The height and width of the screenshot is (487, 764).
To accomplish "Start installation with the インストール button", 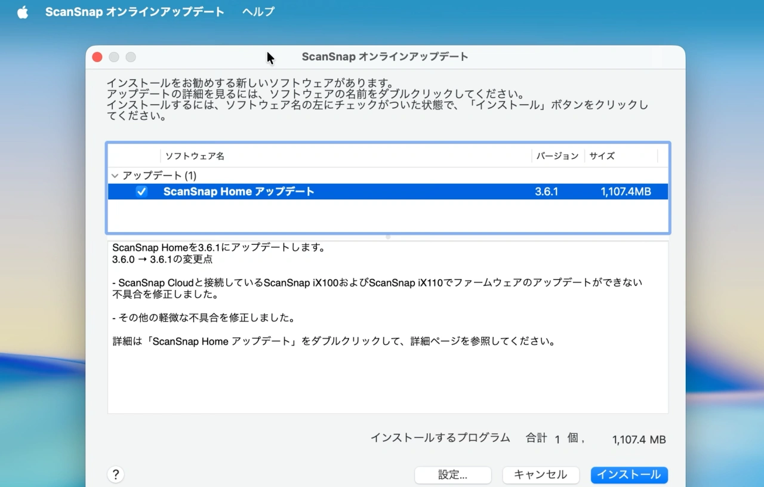I will (629, 474).
